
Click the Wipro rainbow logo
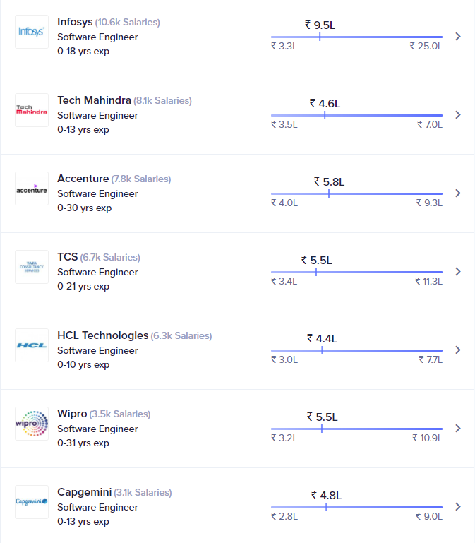(32, 424)
